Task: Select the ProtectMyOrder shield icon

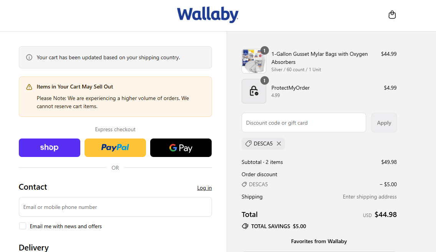Action: point(254,91)
